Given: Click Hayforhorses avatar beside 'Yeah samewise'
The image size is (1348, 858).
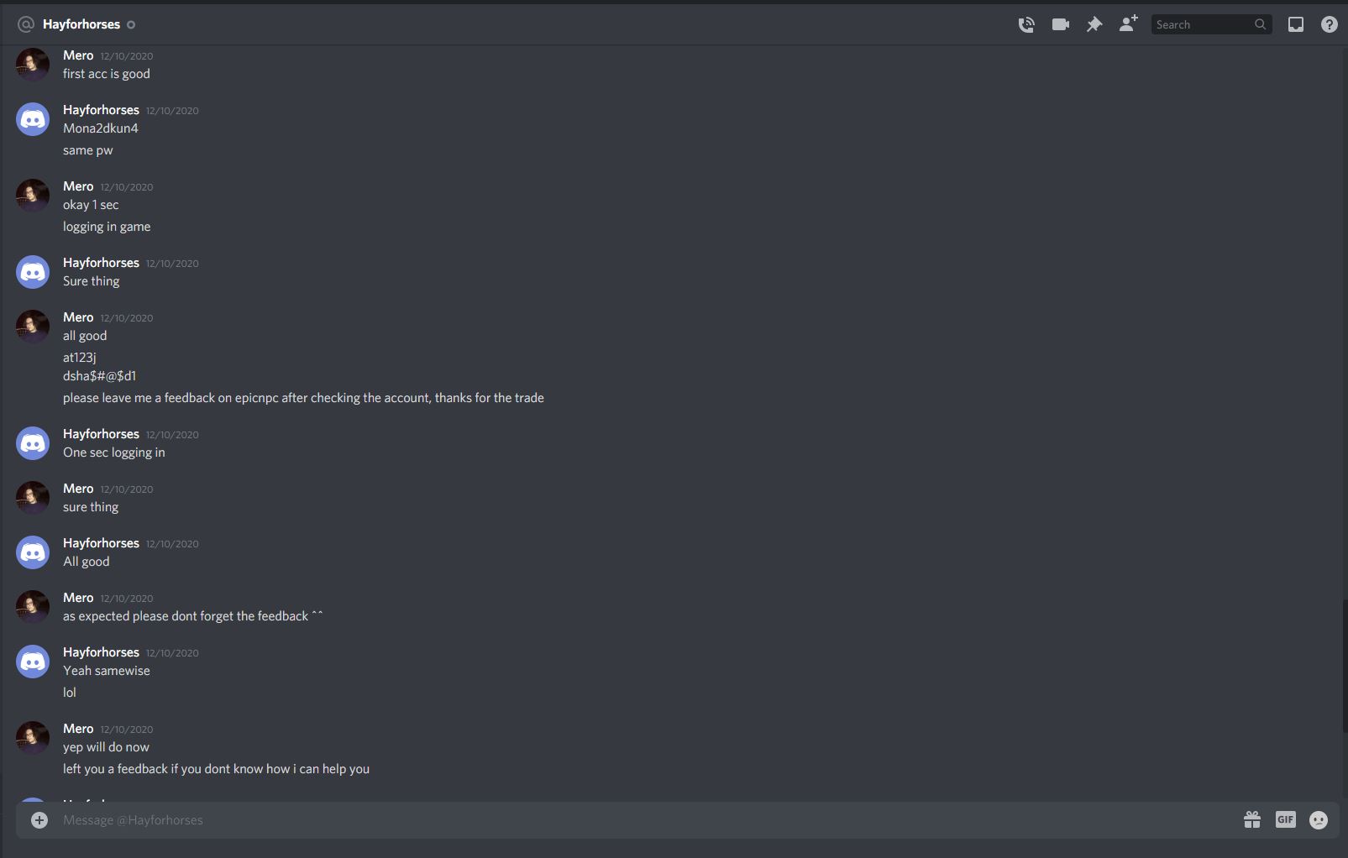Looking at the screenshot, I should [x=33, y=662].
